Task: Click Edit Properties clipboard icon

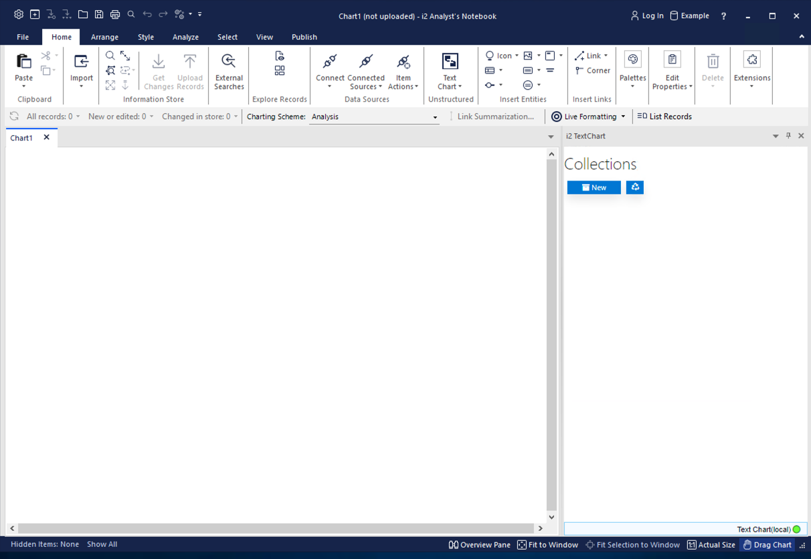Action: tap(672, 60)
